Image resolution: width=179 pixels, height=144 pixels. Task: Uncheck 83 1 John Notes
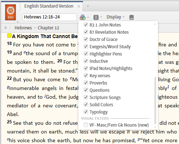(86, 25)
